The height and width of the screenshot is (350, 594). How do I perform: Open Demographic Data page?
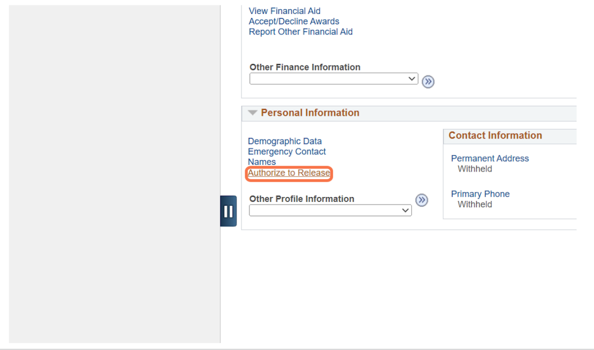point(285,141)
